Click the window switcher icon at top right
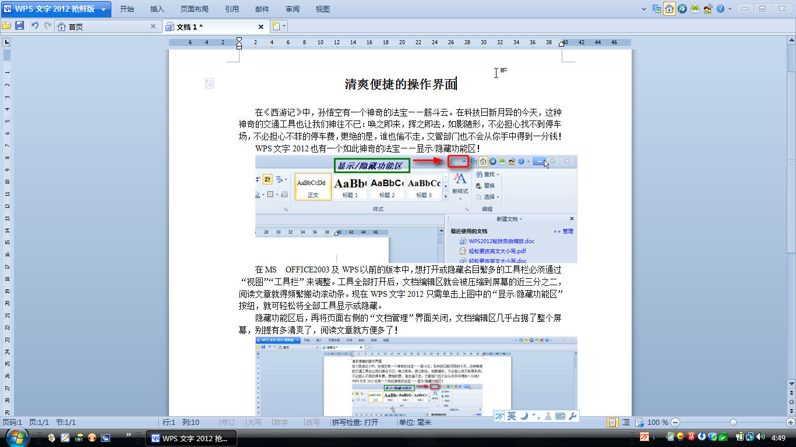This screenshot has height=447, width=796. (x=657, y=9)
